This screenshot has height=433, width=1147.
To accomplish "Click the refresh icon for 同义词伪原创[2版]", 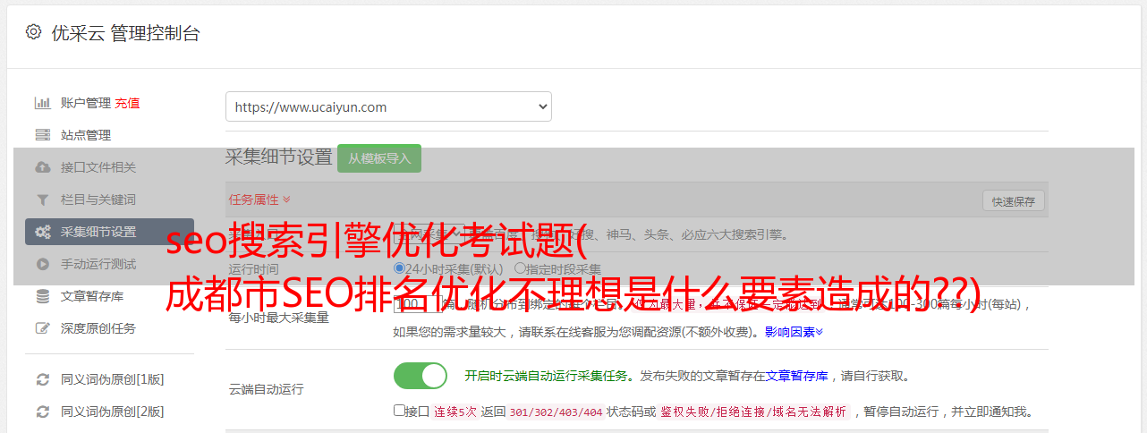I will 42,412.
